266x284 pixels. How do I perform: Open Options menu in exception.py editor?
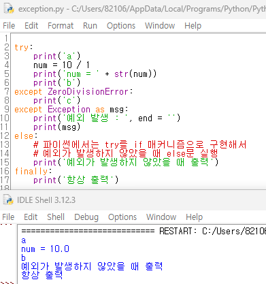[121, 26]
